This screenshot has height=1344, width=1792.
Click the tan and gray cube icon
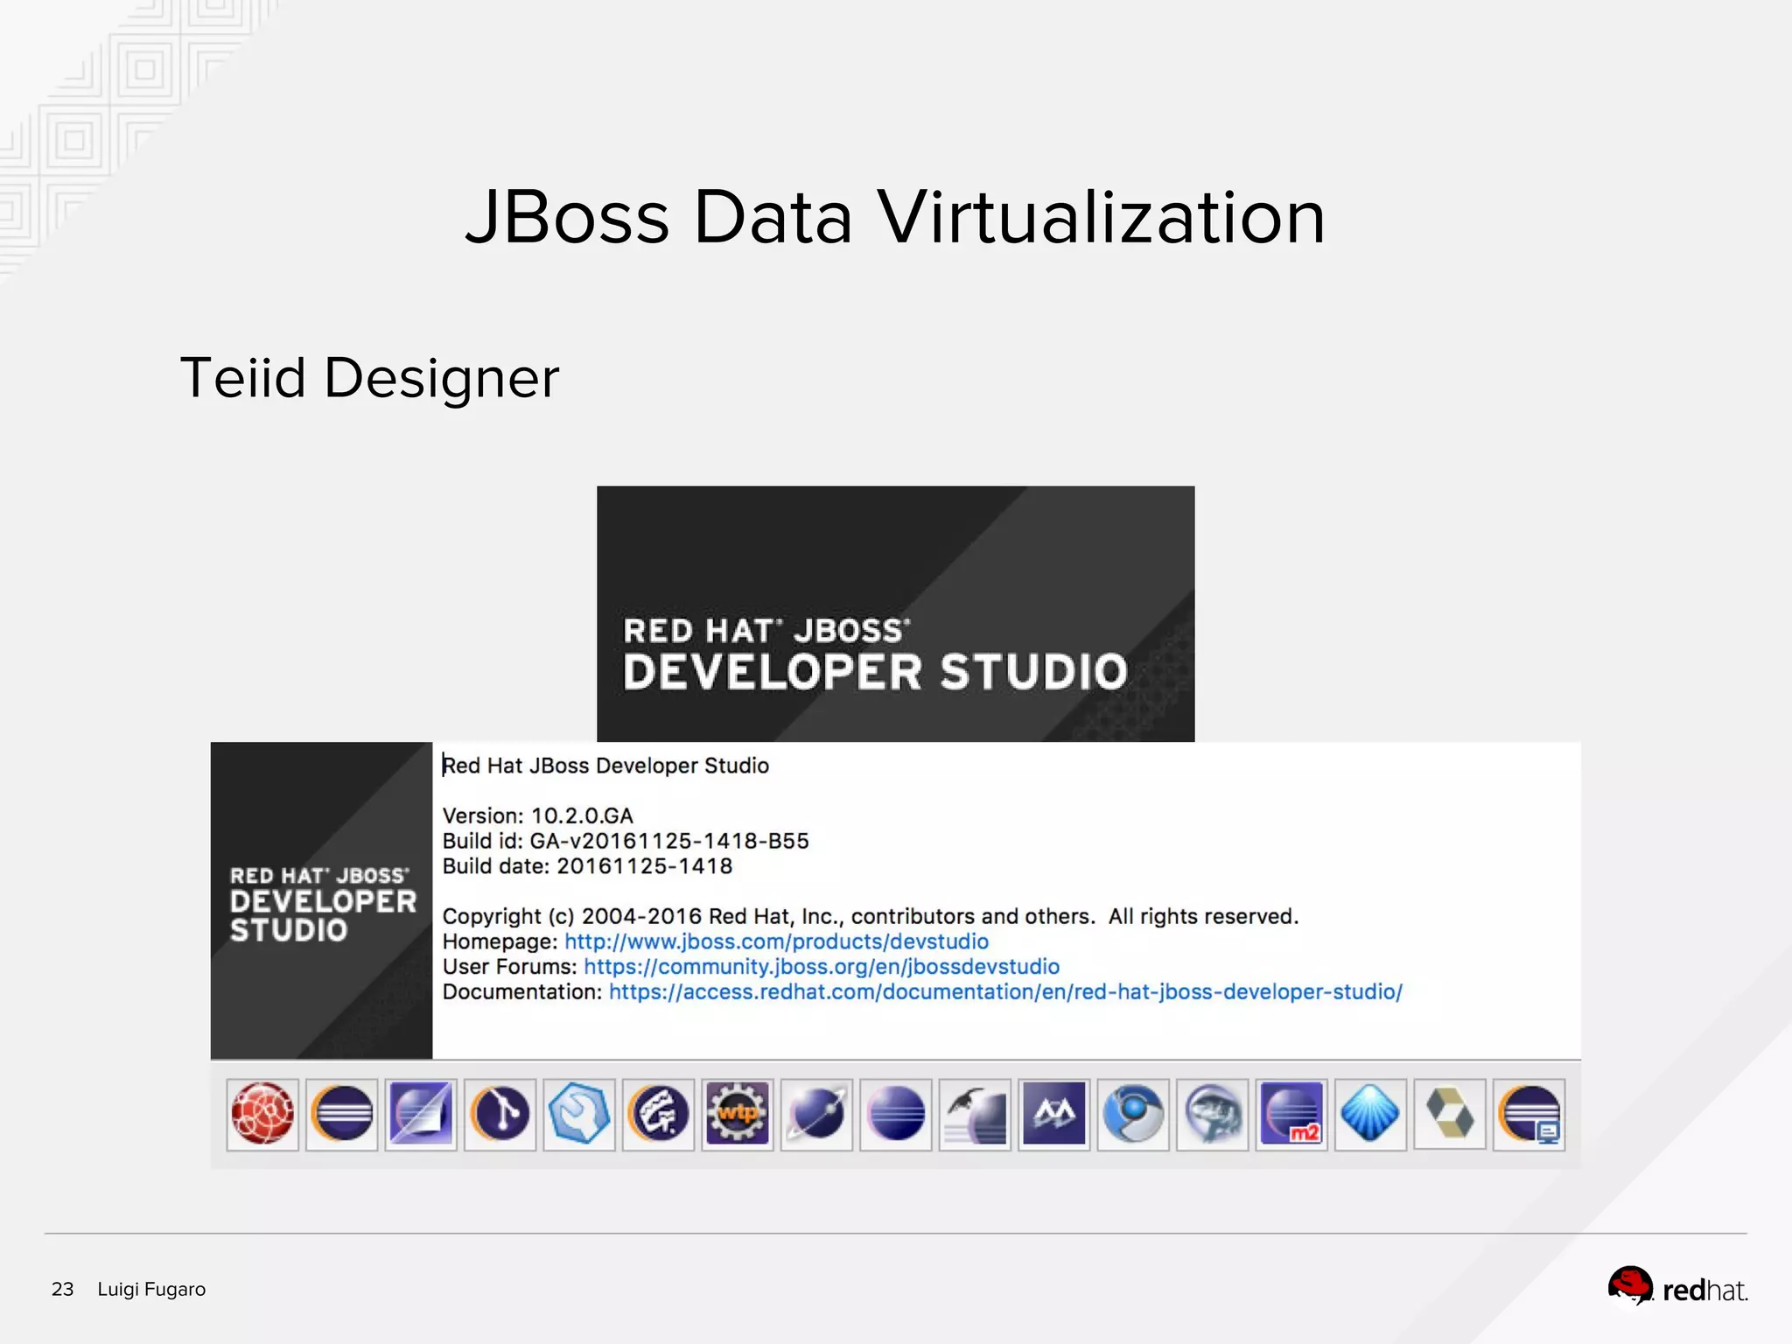pos(1450,1114)
